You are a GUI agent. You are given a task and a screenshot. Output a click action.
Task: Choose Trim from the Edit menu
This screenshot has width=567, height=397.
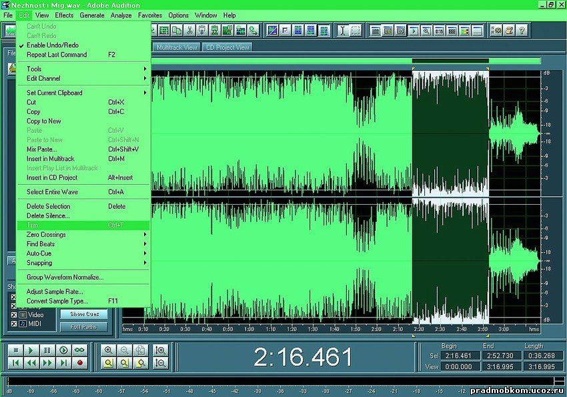coord(83,225)
